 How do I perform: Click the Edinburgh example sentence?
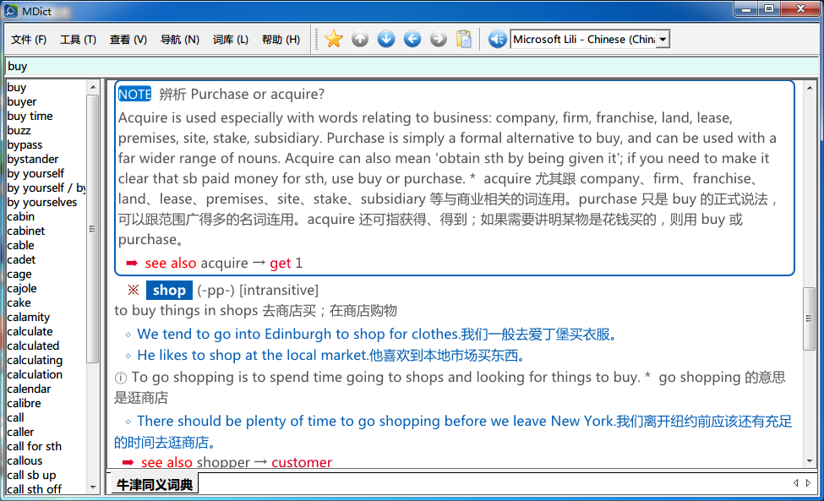point(377,334)
